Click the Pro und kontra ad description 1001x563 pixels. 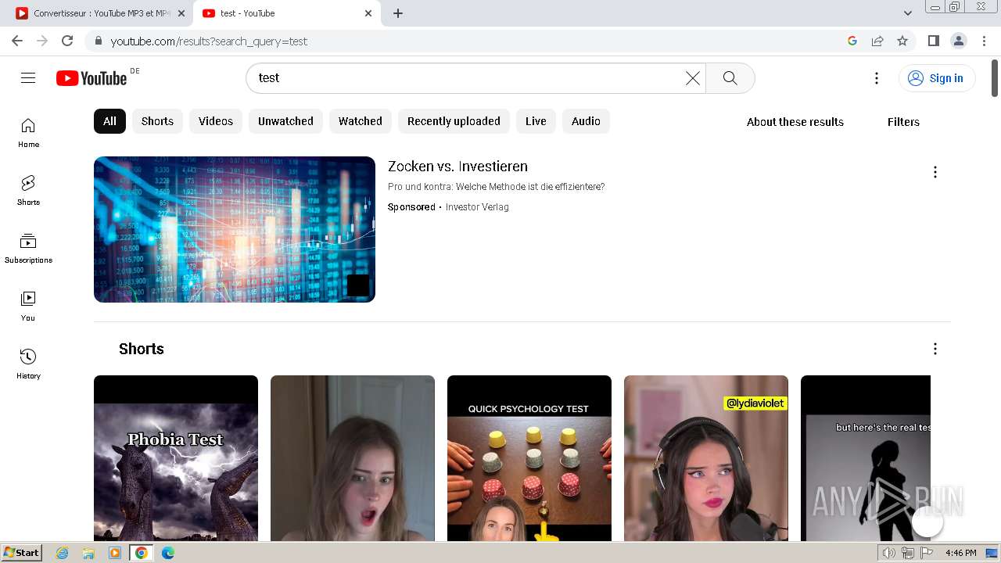[496, 187]
